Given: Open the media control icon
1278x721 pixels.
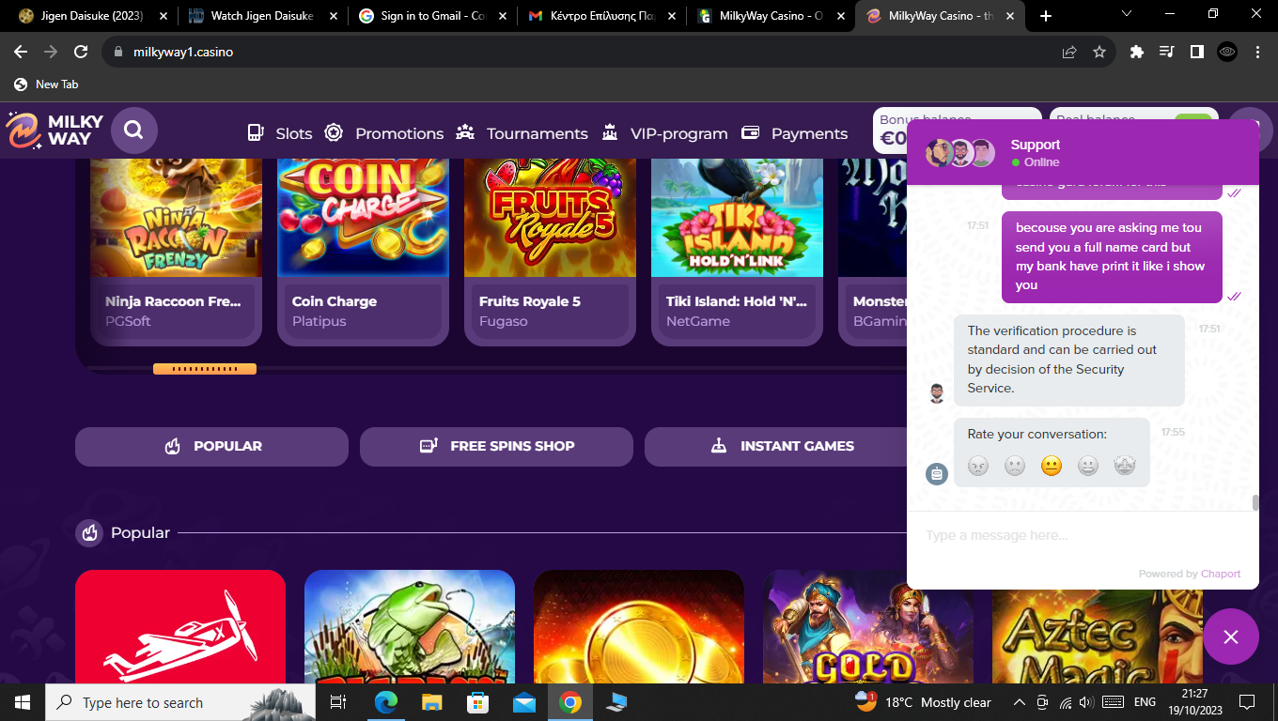Looking at the screenshot, I should [1166, 52].
